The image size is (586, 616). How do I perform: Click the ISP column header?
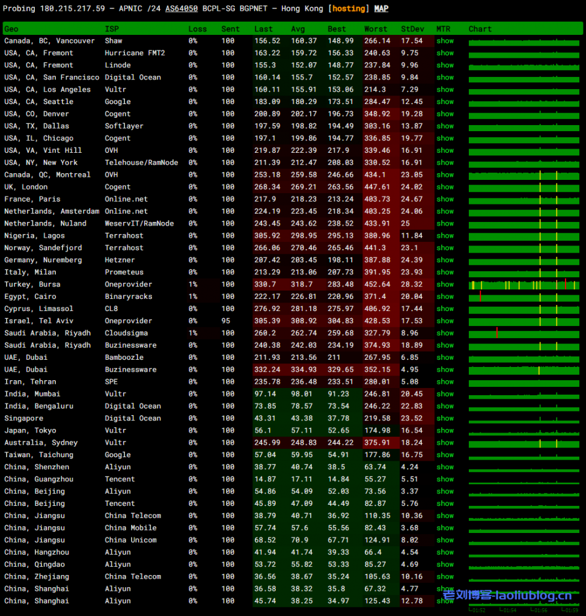click(112, 29)
